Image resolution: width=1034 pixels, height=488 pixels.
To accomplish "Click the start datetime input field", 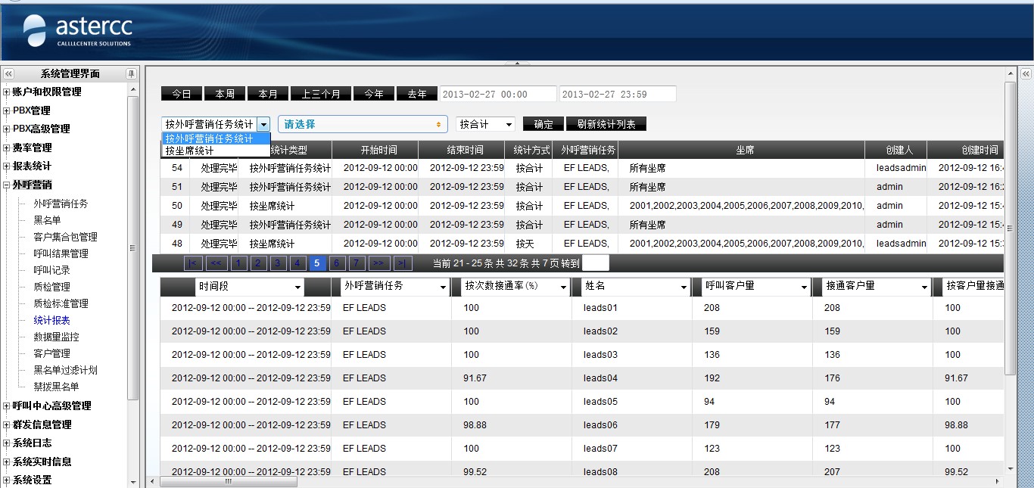I will pyautogui.click(x=498, y=94).
